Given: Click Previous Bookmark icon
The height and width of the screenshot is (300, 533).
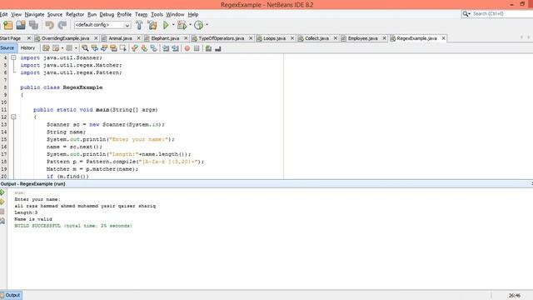Looking at the screenshot, I should coord(135,48).
